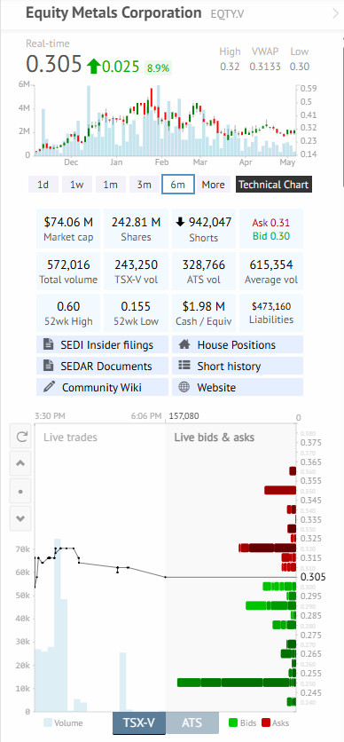Viewport: 344px width, 742px height.
Task: Click the 572,016 Total volume tile
Action: click(68, 272)
